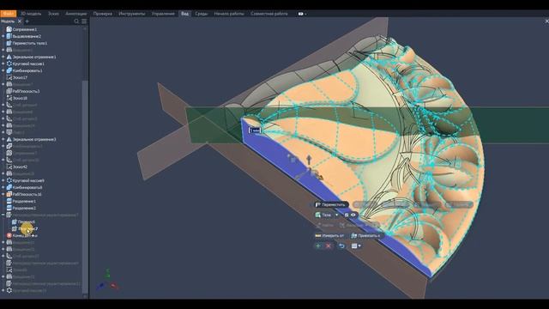Click the triad manipulator up arrow

(309, 161)
